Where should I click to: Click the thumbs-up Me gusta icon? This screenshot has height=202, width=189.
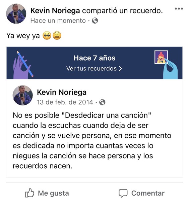pos(29,193)
